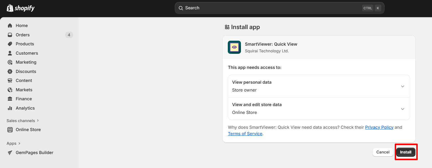Expand the Apps section in sidebar
The height and width of the screenshot is (168, 432).
[13, 143]
